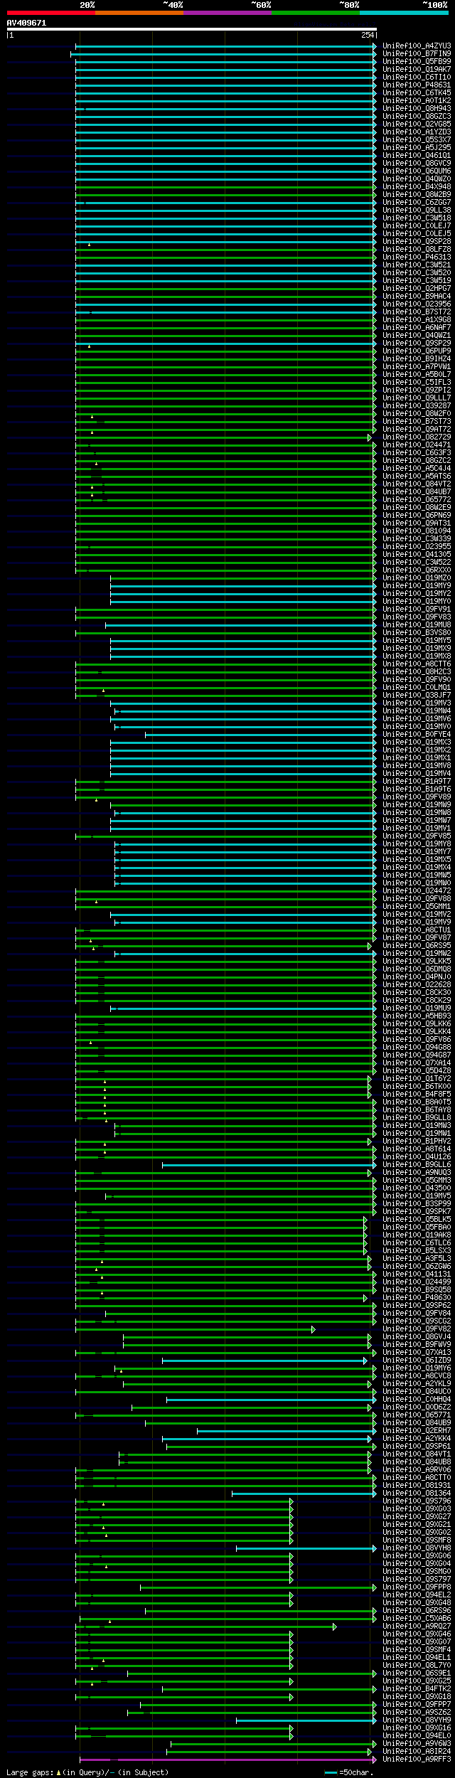Select hit UniRef100_A1YZD3
455x1778 pixels.
[417, 132]
